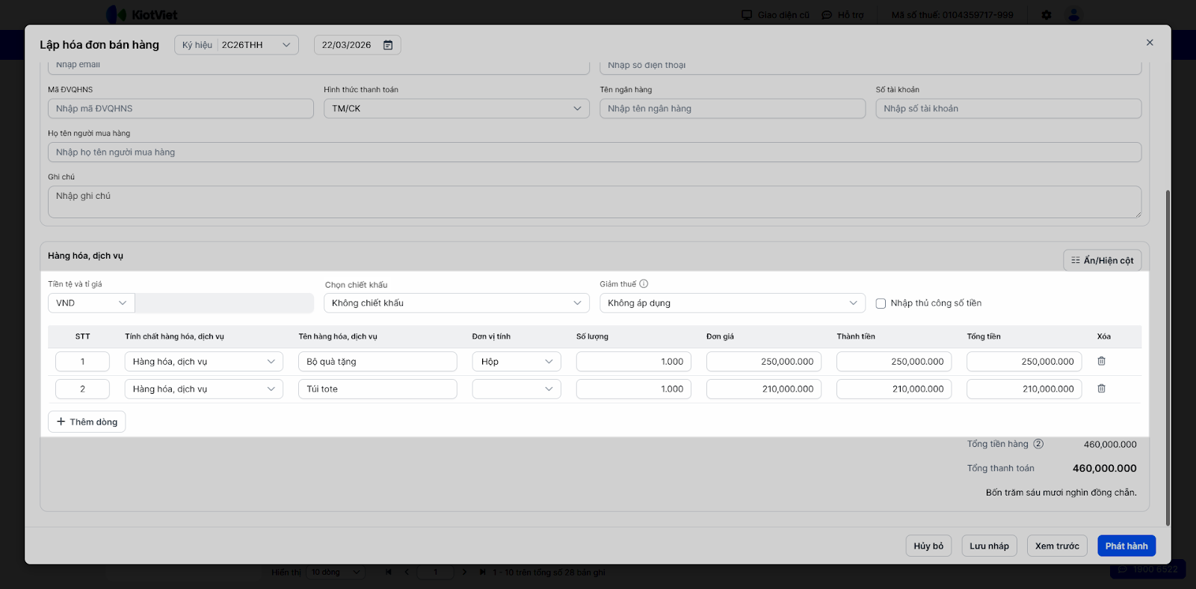The height and width of the screenshot is (589, 1196).
Task: Open the VND currency selector
Action: (x=90, y=303)
